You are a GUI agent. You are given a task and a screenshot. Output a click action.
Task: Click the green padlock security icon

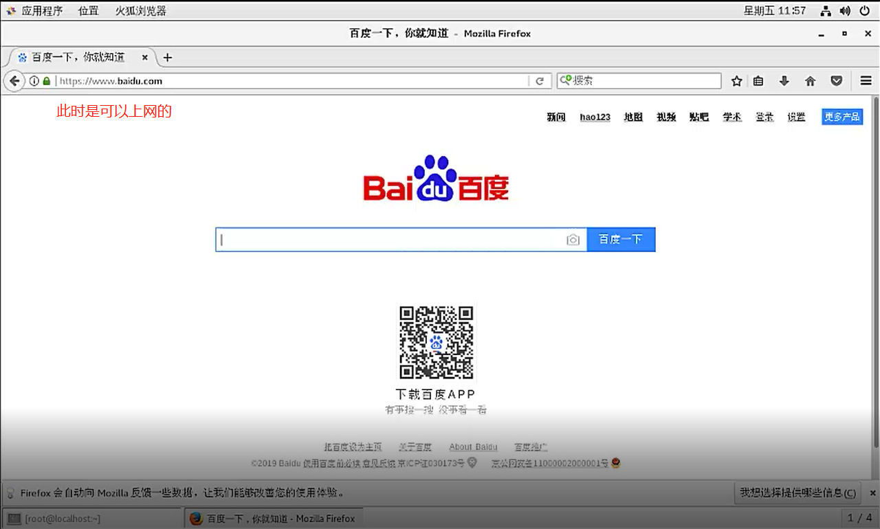click(x=47, y=80)
